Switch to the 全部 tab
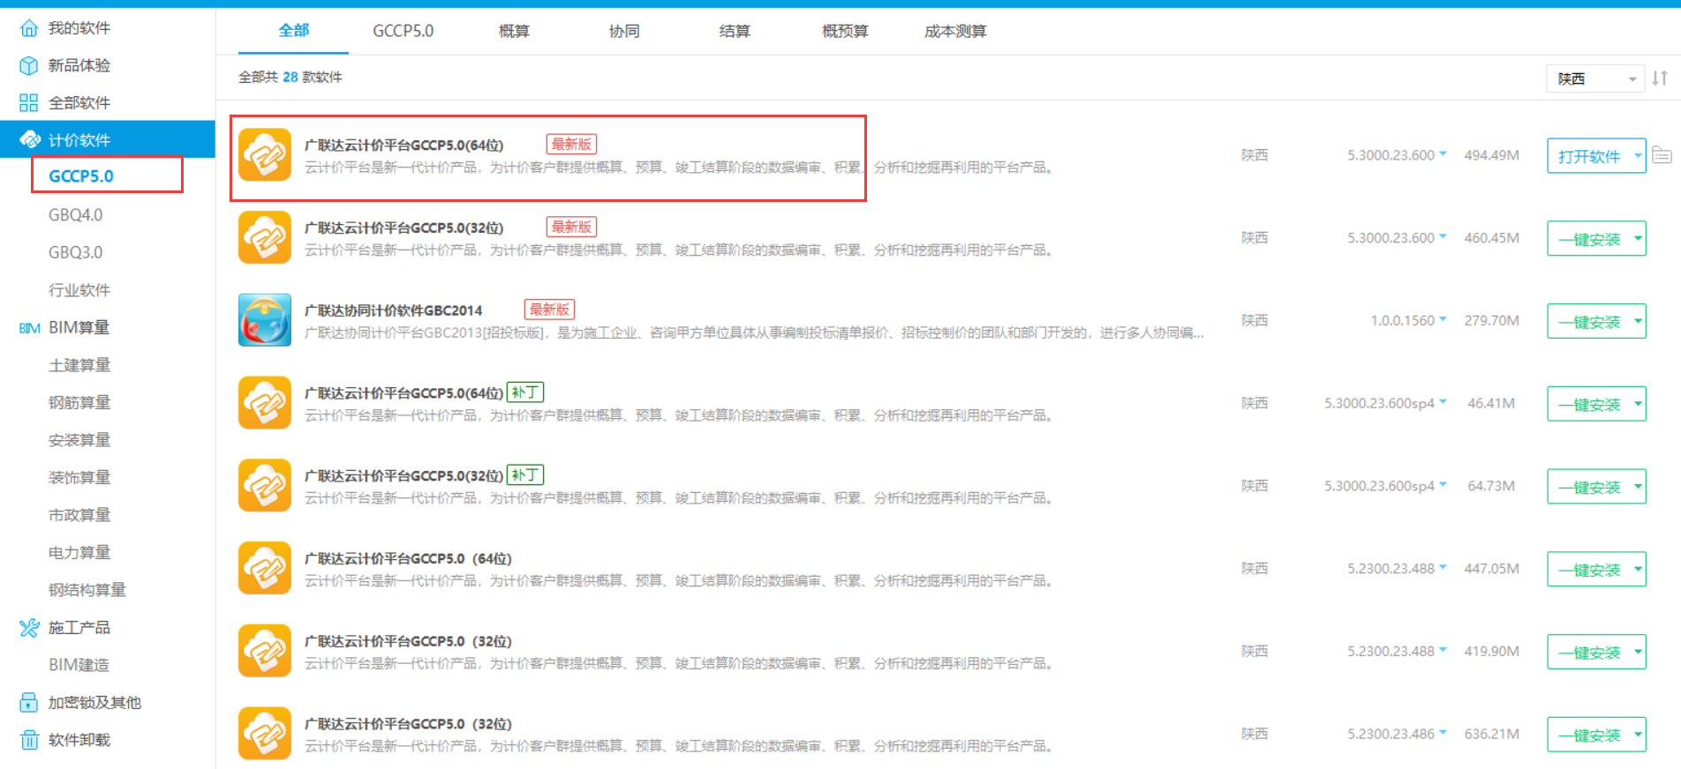 294,31
